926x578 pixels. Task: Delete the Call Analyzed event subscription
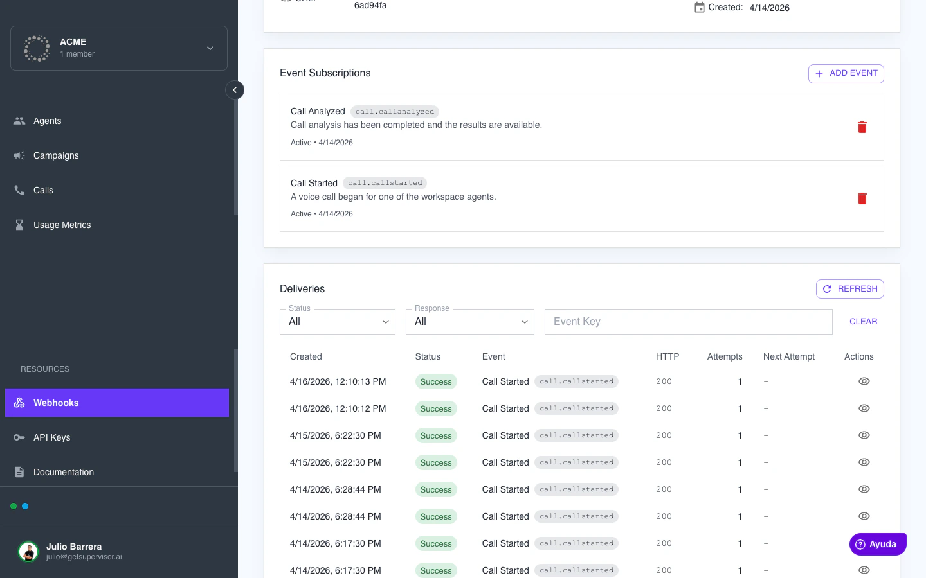pyautogui.click(x=862, y=127)
